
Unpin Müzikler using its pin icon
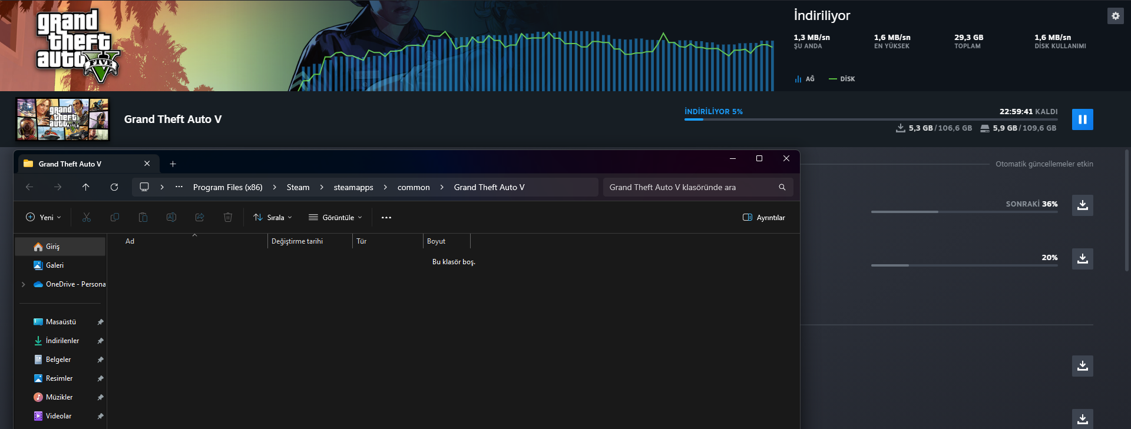point(100,397)
